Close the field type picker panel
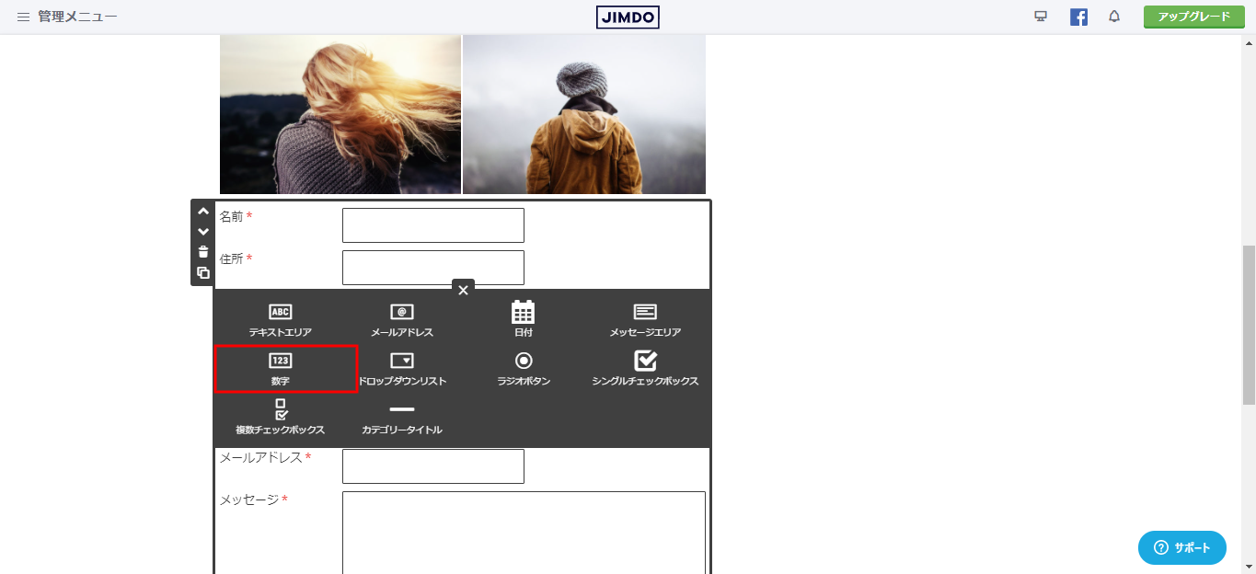The width and height of the screenshot is (1256, 574). (x=463, y=290)
